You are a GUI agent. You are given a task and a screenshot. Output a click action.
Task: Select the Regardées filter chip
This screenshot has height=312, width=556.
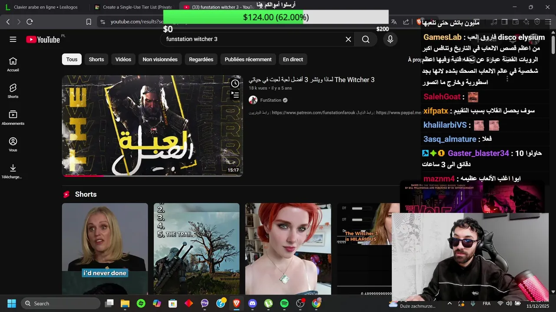pos(201,59)
